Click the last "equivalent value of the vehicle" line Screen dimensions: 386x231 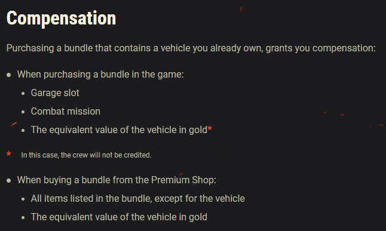click(x=119, y=217)
